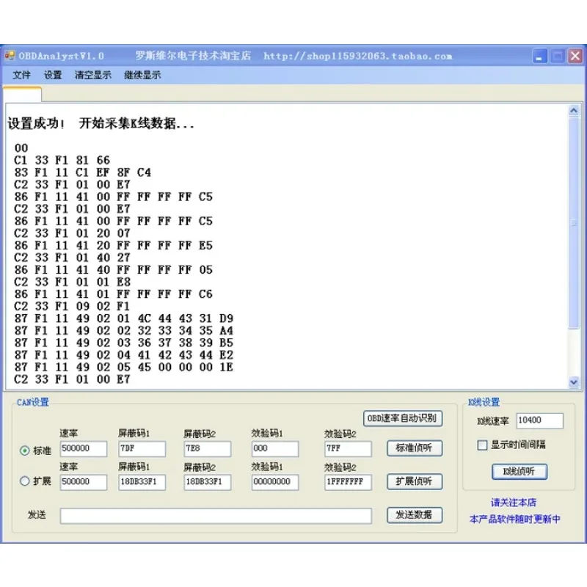This screenshot has height=587, width=587.
Task: Click log line 87 F1 11 49 02 03 36 37 38 39 B5
Action: [x=123, y=343]
